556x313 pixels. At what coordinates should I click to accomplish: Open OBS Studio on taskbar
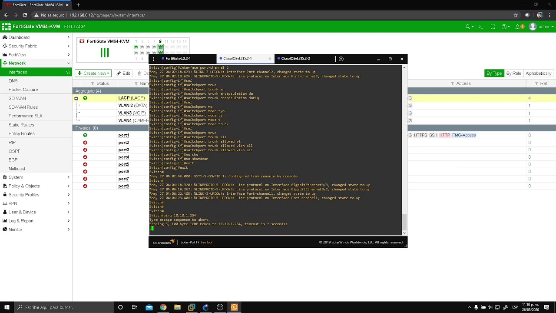220,307
